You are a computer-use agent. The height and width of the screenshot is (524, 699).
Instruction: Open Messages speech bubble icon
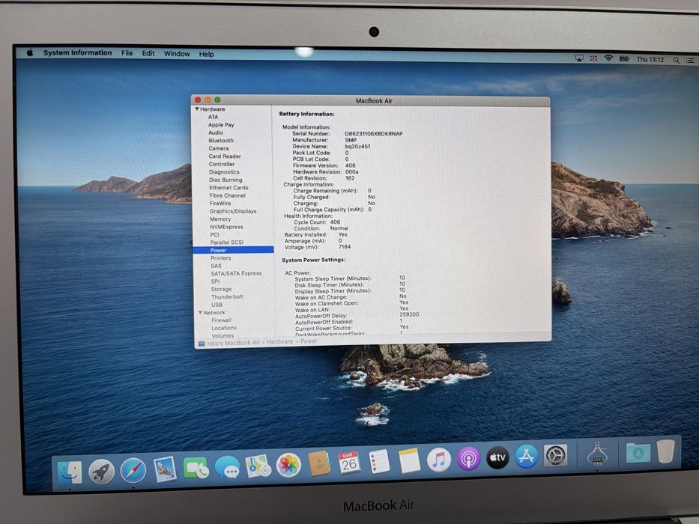pyautogui.click(x=227, y=467)
